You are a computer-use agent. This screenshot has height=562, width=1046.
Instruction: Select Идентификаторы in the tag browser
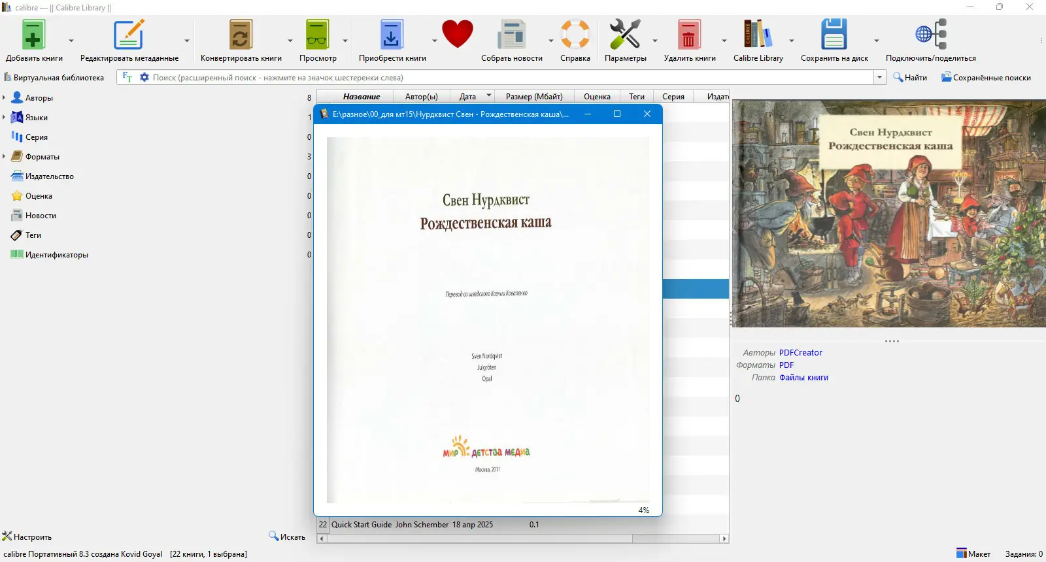56,255
